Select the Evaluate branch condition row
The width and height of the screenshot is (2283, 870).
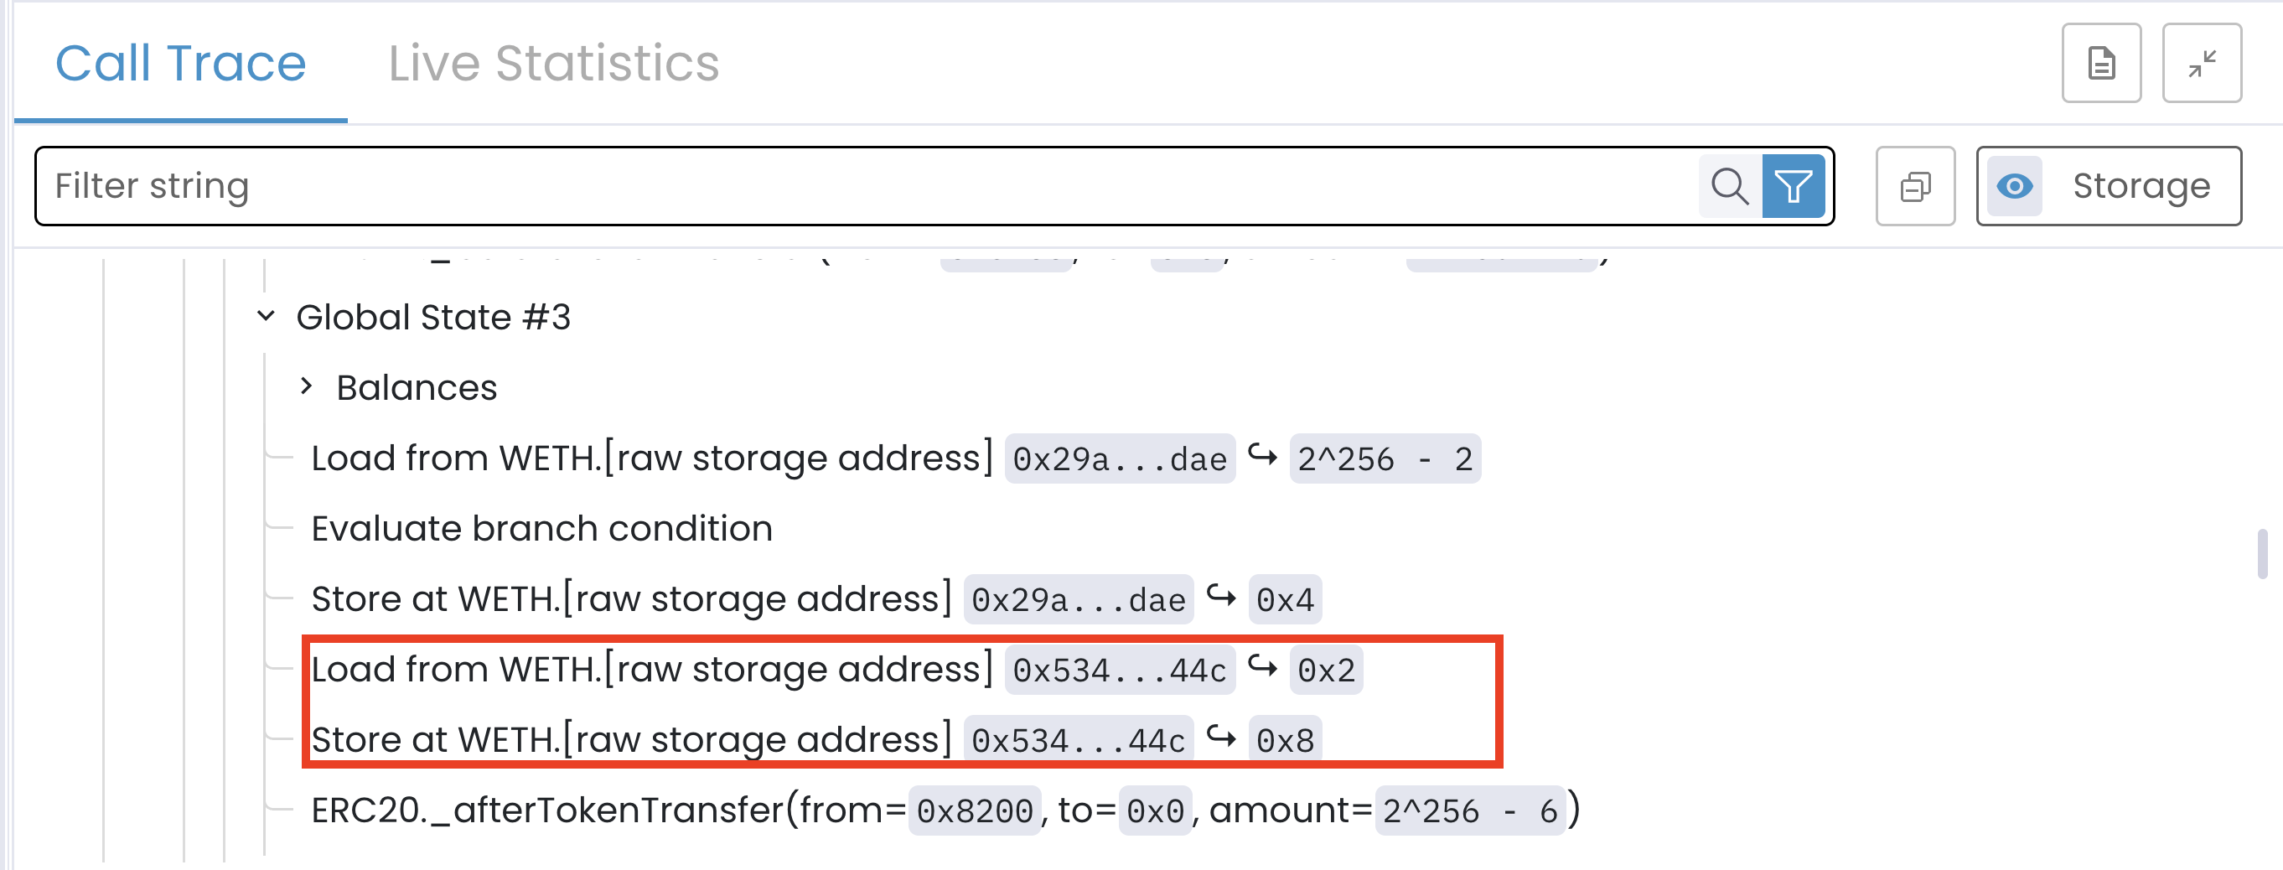click(x=541, y=529)
